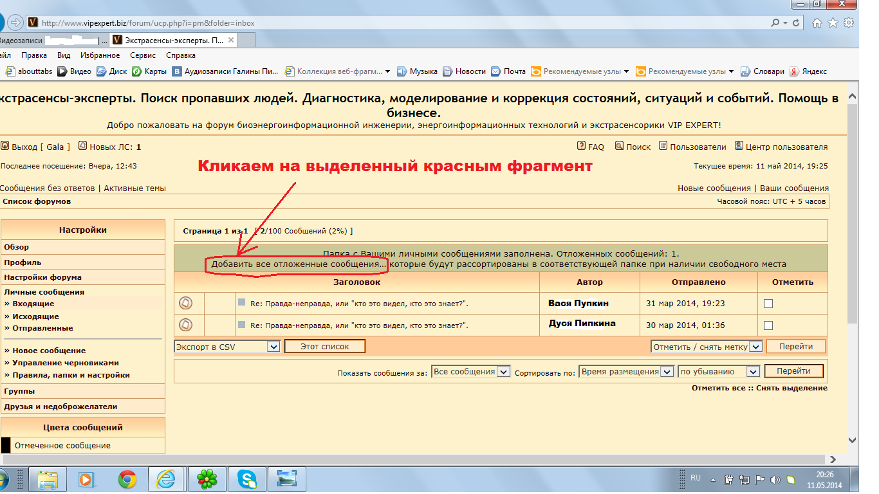The height and width of the screenshot is (494, 879).
Task: Open the Все сообщения filter dropdown
Action: tap(504, 372)
